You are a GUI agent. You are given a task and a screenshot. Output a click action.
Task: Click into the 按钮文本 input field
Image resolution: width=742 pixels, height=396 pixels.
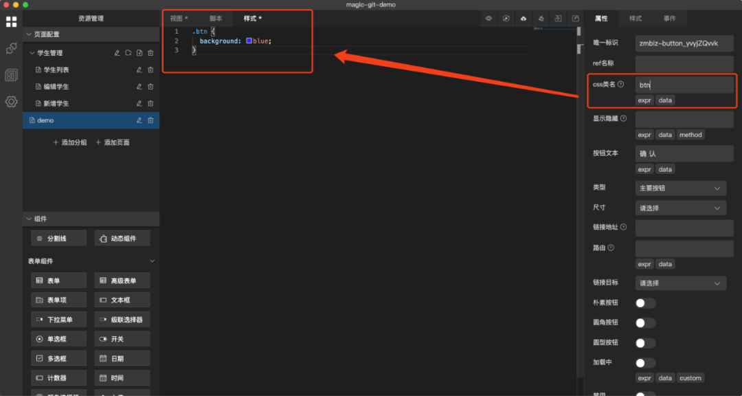coord(684,153)
